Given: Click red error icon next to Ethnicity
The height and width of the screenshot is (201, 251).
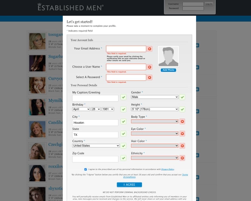Looking at the screenshot, I should point(182,158).
